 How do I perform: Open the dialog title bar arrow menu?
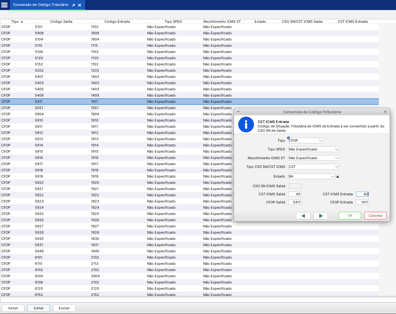(238, 112)
